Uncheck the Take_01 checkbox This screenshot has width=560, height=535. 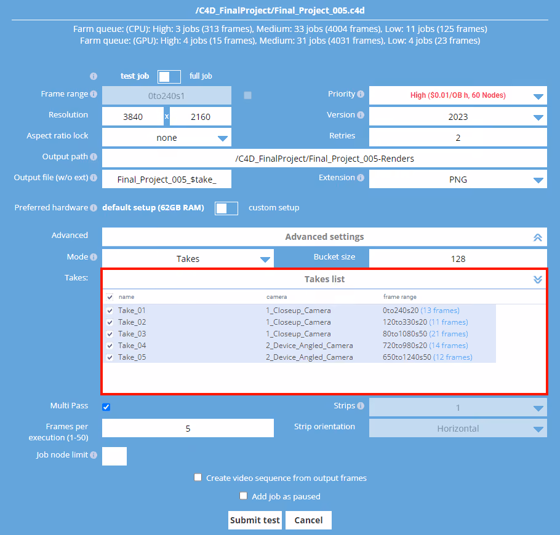point(110,311)
